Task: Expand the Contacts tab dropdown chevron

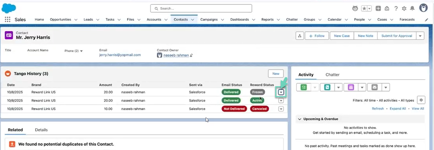Action: pos(193,20)
